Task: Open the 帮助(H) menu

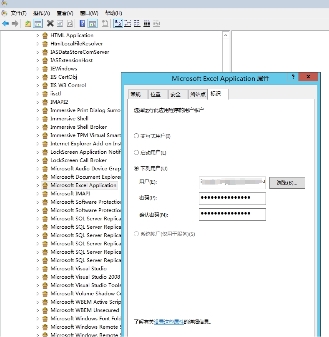Action: (x=113, y=13)
